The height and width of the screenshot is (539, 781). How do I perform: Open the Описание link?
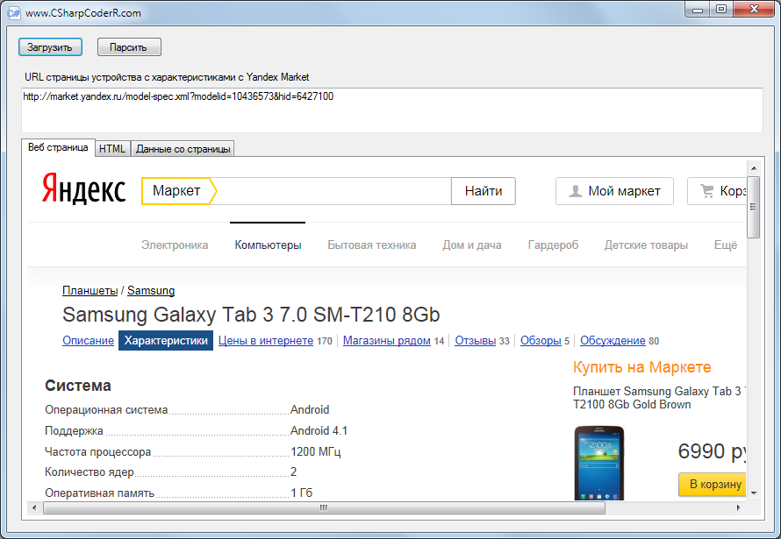88,341
